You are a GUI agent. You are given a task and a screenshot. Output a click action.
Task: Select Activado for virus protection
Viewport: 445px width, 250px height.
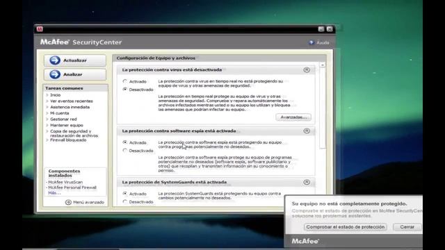pyautogui.click(x=125, y=81)
